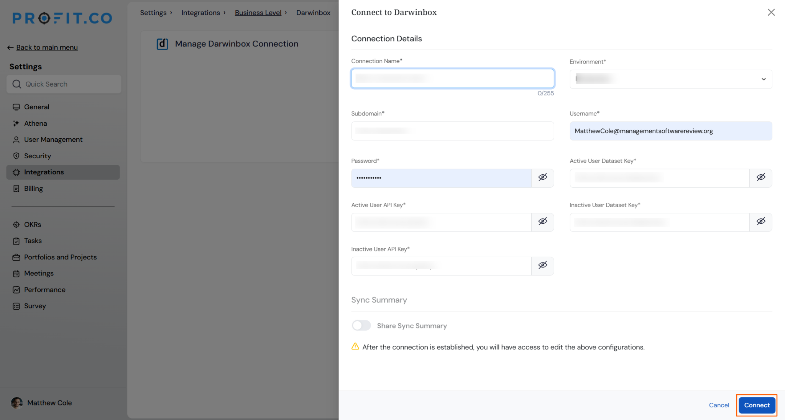785x420 pixels.
Task: Click the Survey form icon
Action: 16,306
